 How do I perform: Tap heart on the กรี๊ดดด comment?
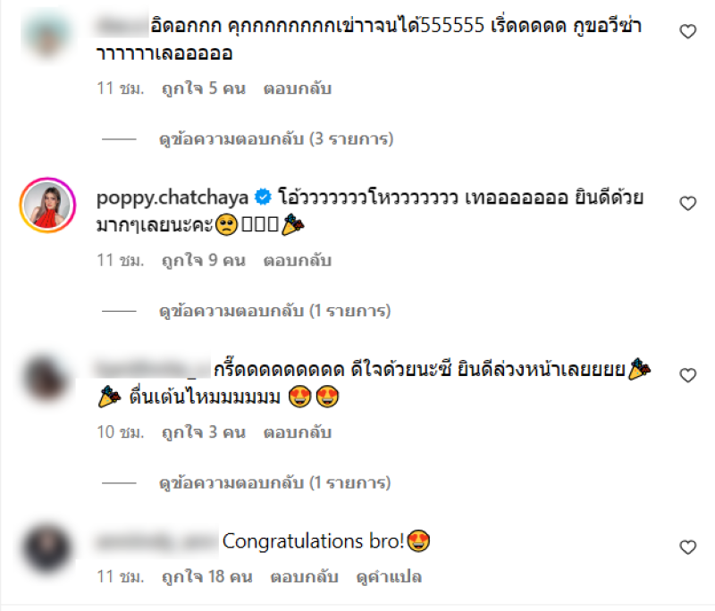(x=687, y=375)
